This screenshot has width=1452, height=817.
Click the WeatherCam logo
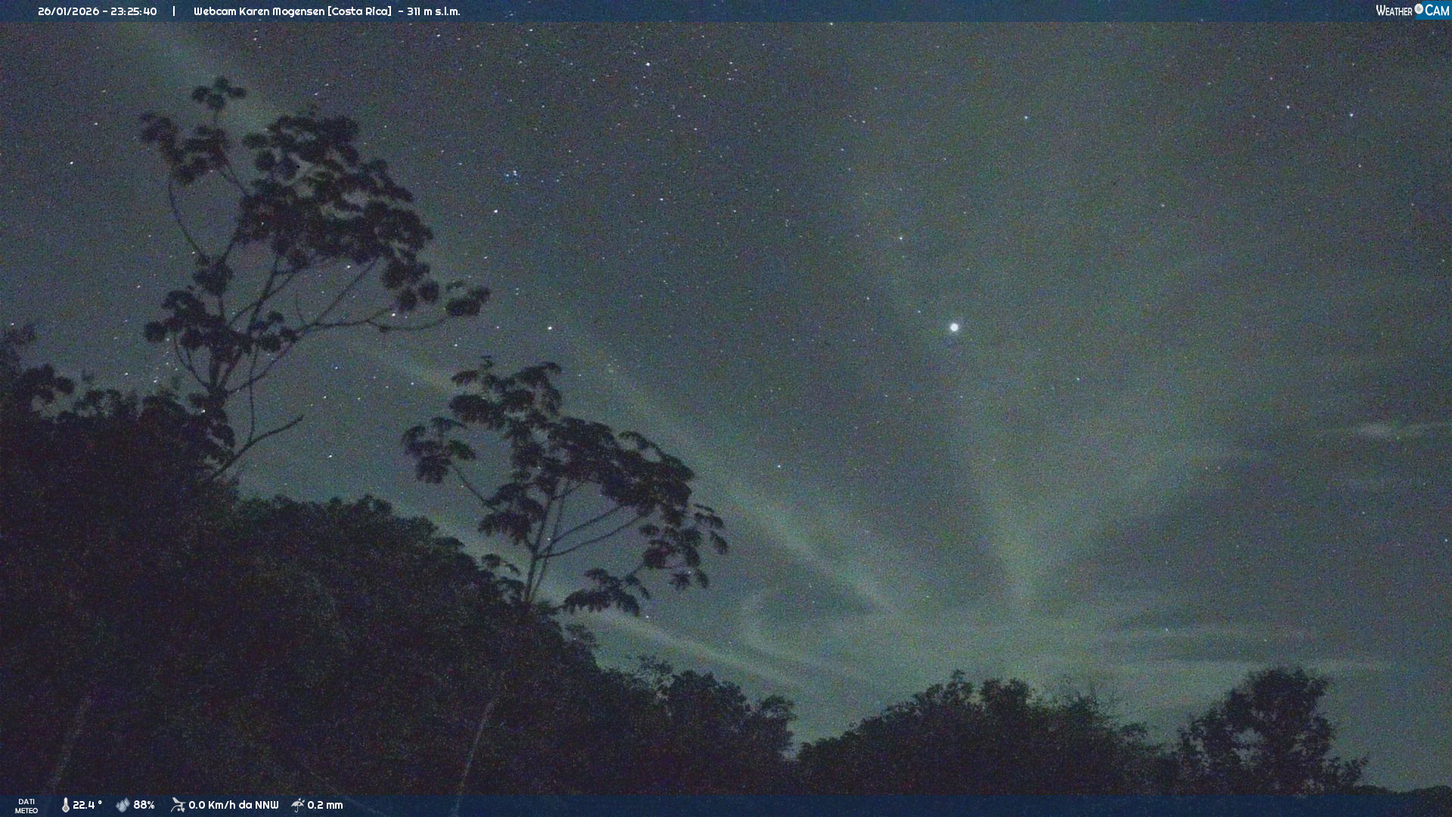(x=1412, y=11)
